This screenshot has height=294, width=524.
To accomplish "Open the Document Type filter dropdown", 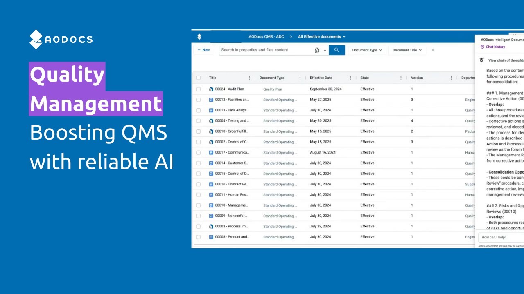I will coord(367,50).
